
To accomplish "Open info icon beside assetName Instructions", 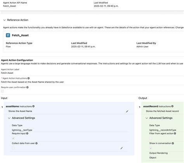I will [x=33, y=106].
